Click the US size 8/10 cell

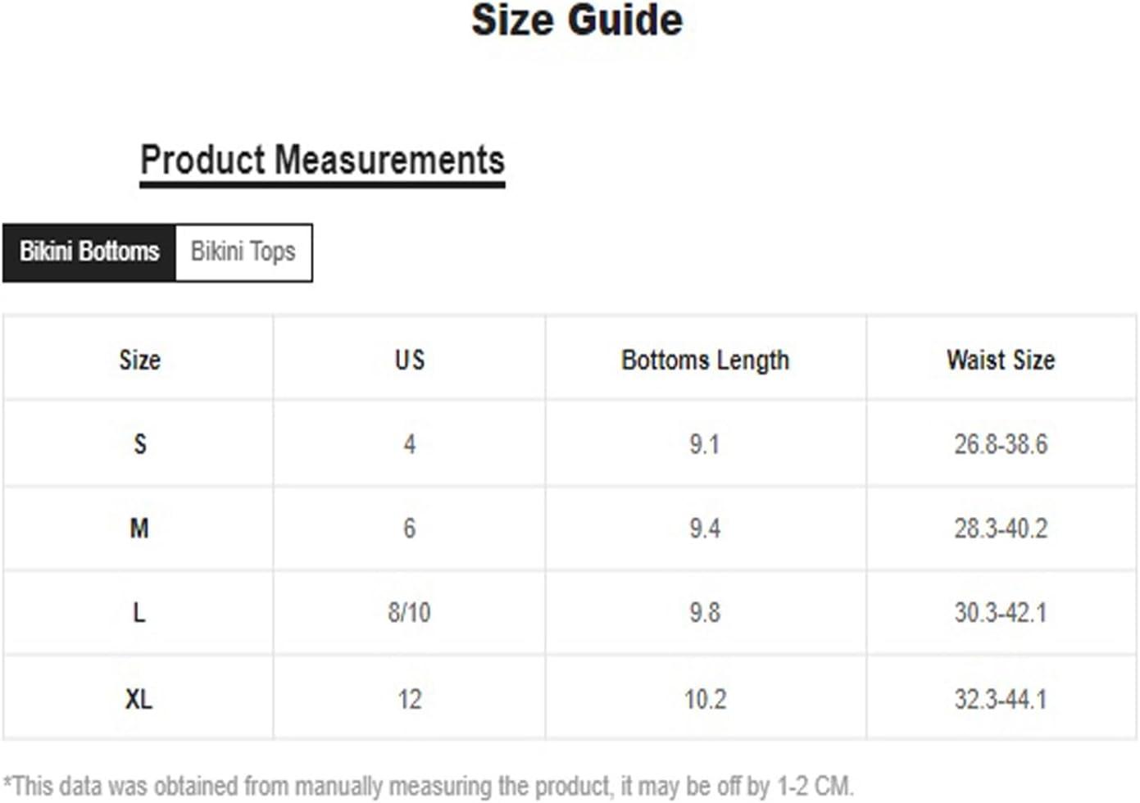409,612
